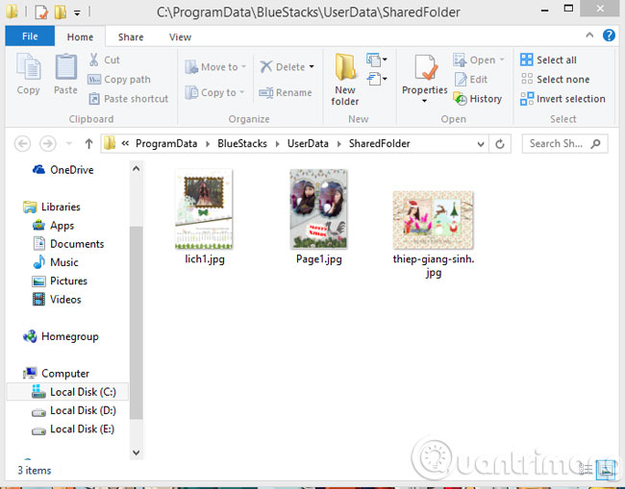
Task: Create a New folder
Action: [x=345, y=80]
